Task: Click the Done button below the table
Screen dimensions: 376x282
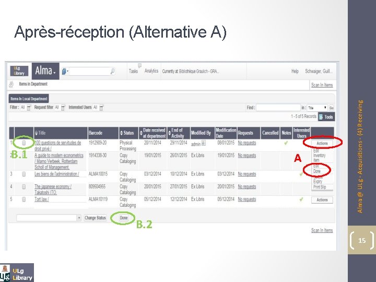Action: tap(123, 218)
